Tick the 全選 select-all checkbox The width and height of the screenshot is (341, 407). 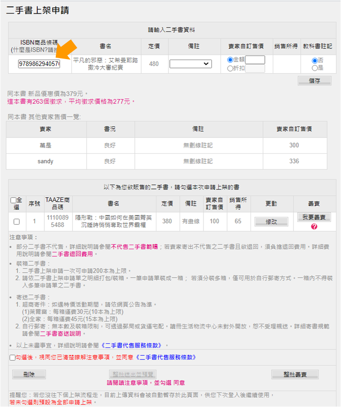click(x=13, y=200)
